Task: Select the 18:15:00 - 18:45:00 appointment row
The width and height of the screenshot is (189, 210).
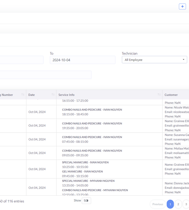Action: coord(75,114)
